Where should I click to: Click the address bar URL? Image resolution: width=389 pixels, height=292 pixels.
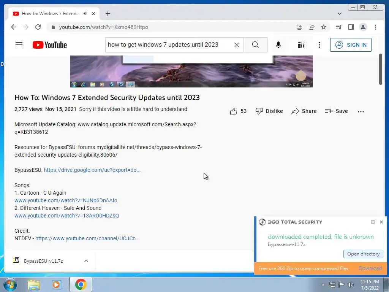(x=103, y=27)
